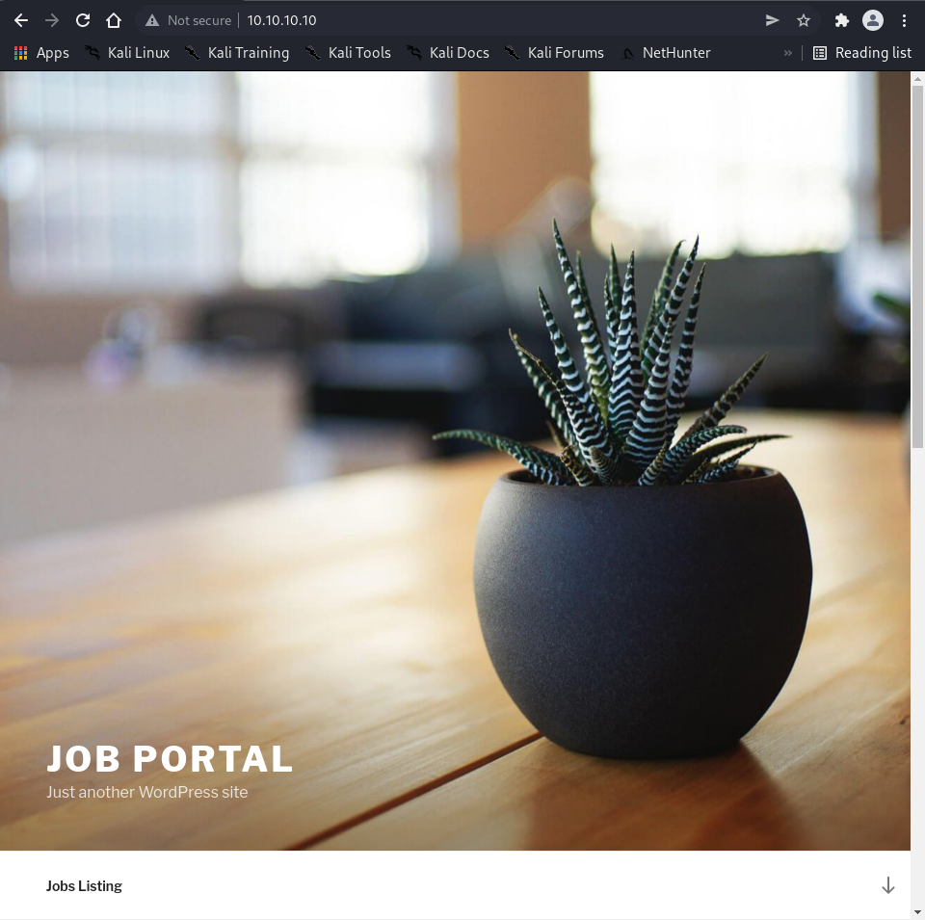Image resolution: width=925 pixels, height=920 pixels.
Task: Reload the current page
Action: point(83,20)
